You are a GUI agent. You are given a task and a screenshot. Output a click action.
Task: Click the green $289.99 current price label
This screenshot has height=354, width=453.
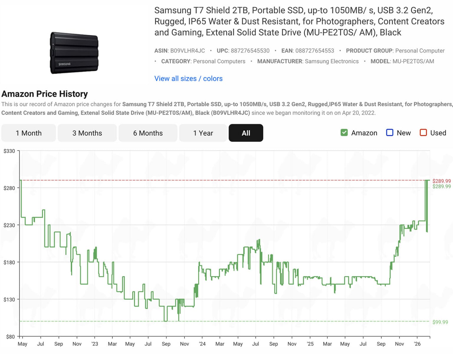(441, 186)
